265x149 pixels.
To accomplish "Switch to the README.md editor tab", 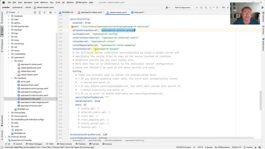I will tap(67, 12).
